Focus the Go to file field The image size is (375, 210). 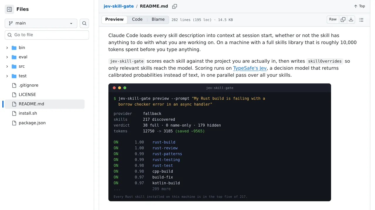pos(47,35)
